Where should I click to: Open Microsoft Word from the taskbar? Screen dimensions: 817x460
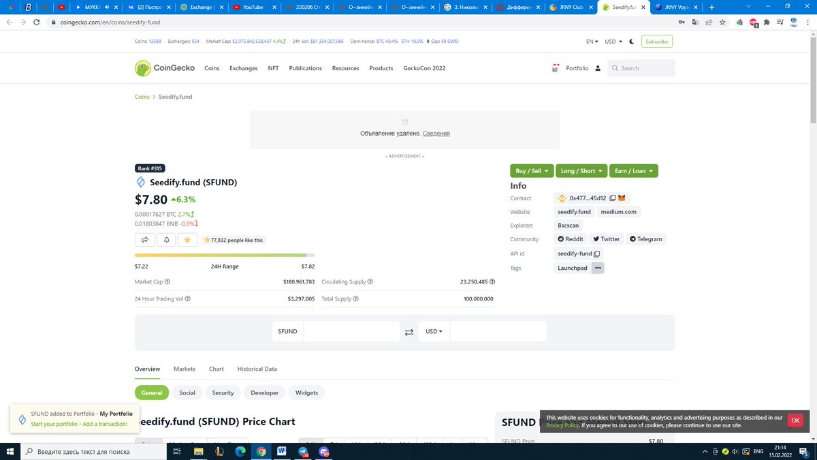pos(282,451)
